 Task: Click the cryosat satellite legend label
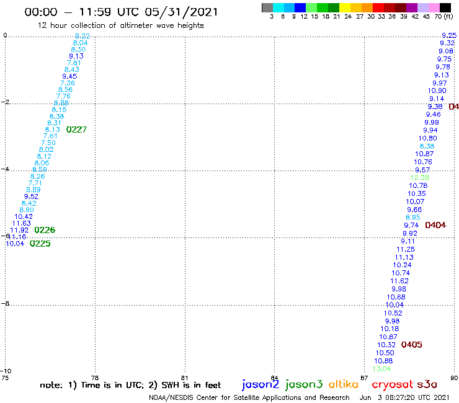click(393, 384)
